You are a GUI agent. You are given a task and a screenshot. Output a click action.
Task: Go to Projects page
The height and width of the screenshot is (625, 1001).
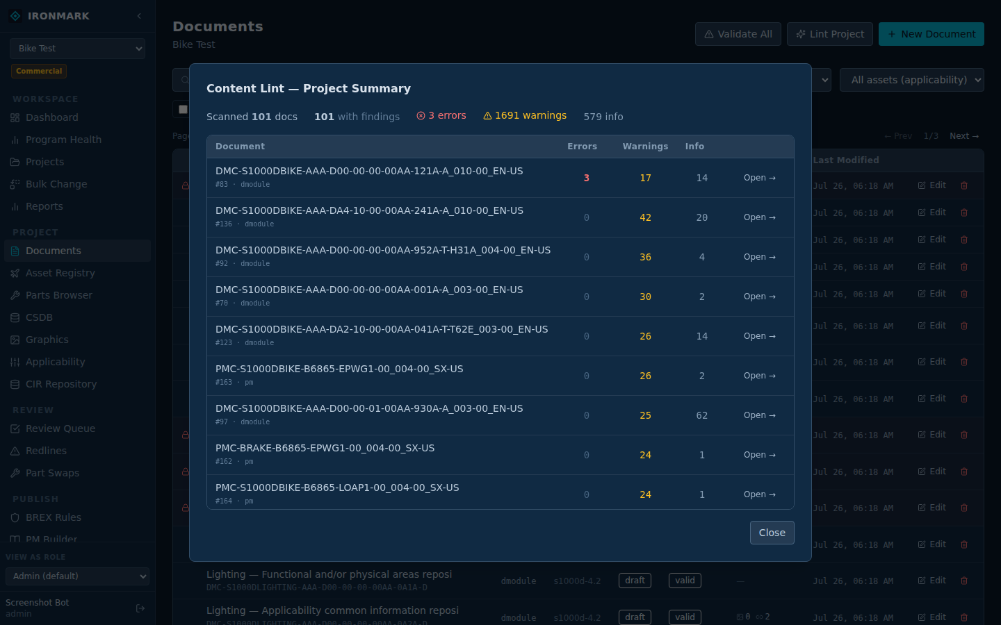(x=77, y=162)
